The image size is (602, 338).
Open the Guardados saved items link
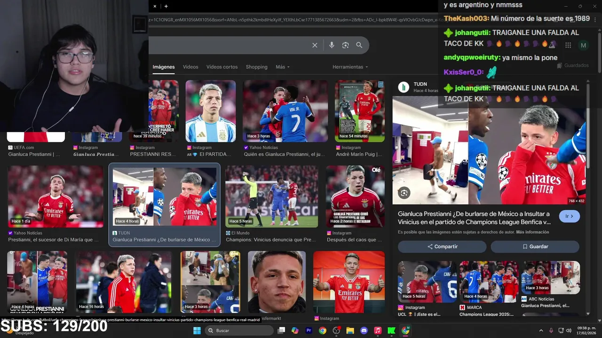573,66
